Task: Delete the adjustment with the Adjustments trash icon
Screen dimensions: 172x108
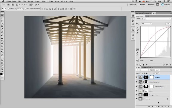Action: pyautogui.click(x=170, y=65)
